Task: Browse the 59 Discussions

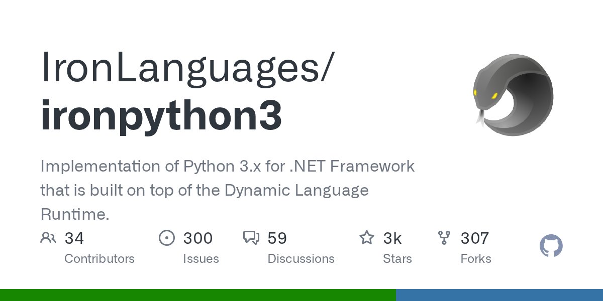Action: 277,238
